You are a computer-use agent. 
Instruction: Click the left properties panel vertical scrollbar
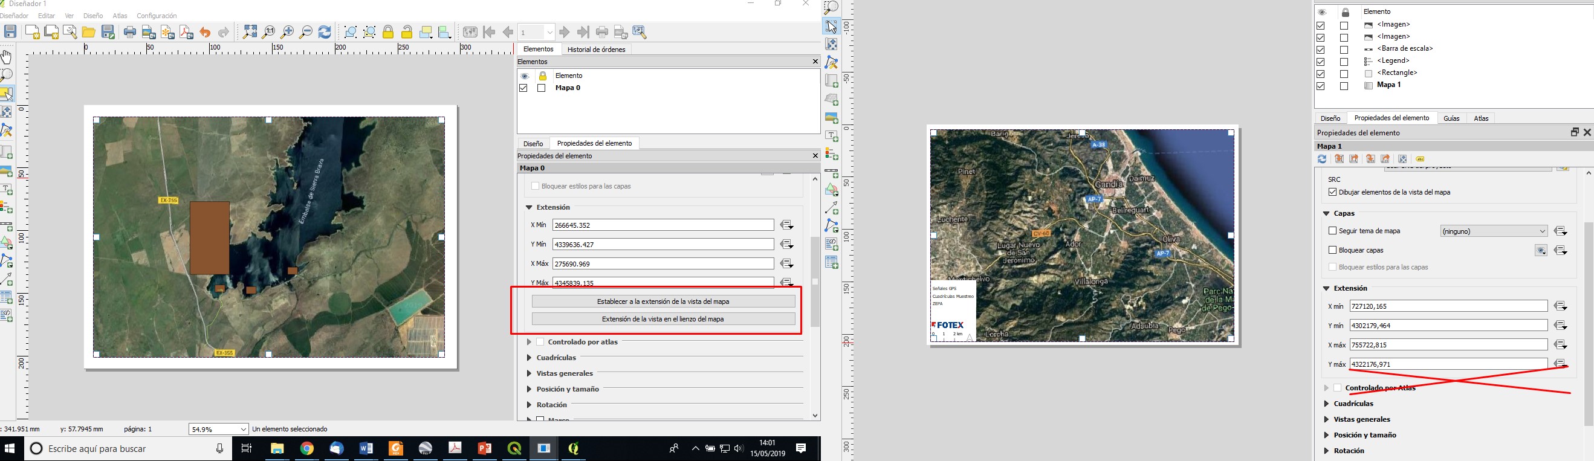815,282
